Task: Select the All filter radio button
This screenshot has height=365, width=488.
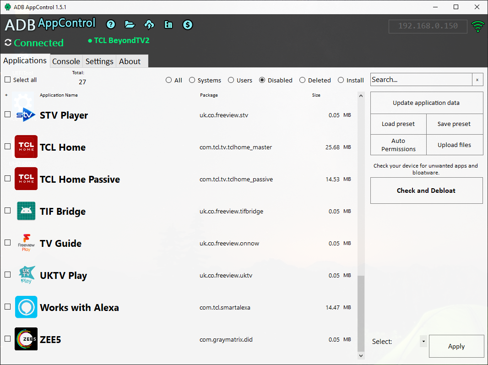Action: (x=168, y=80)
